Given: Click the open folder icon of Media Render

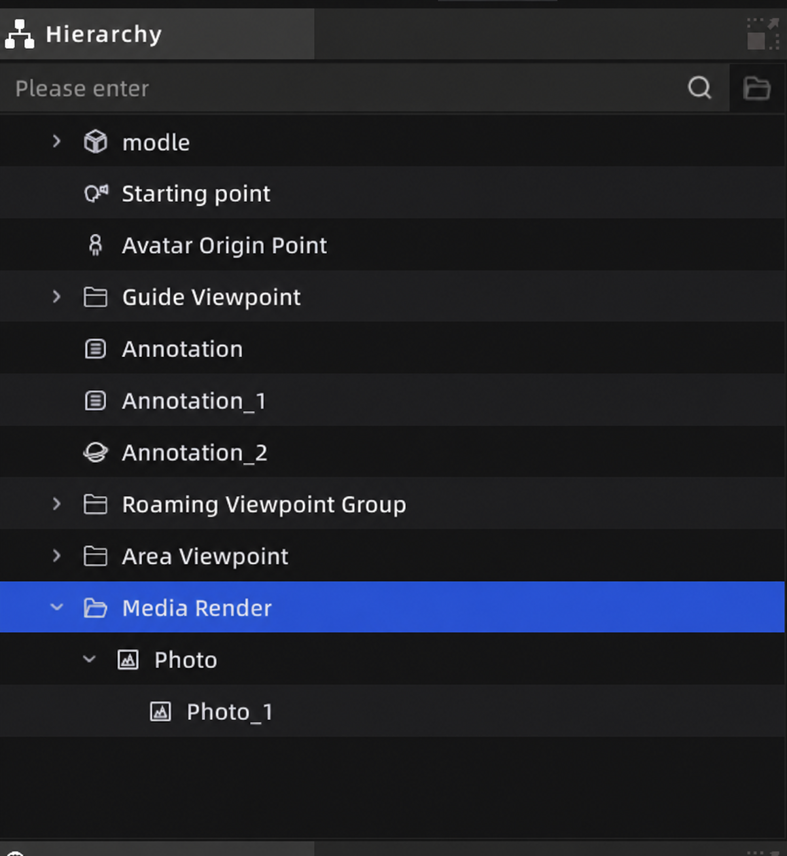Looking at the screenshot, I should pyautogui.click(x=96, y=608).
